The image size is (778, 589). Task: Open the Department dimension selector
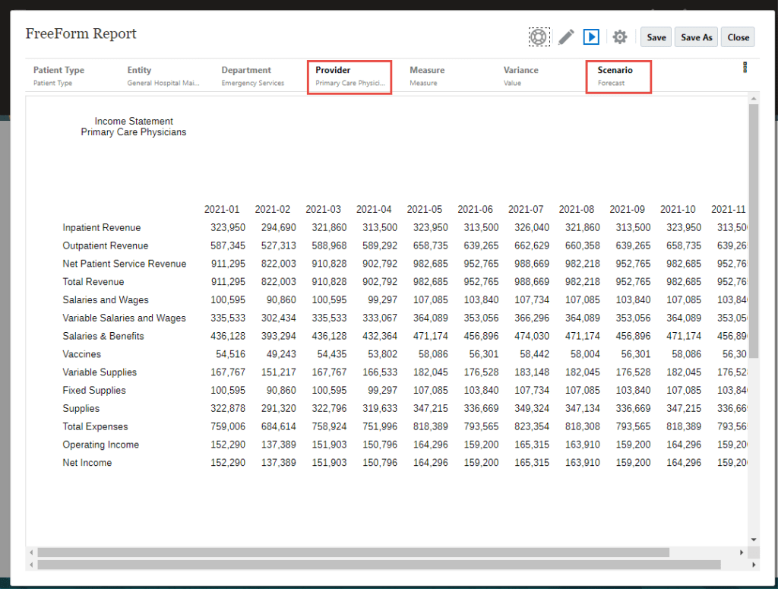[252, 76]
